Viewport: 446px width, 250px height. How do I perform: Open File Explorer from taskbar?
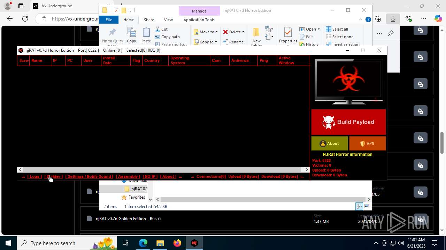160,243
